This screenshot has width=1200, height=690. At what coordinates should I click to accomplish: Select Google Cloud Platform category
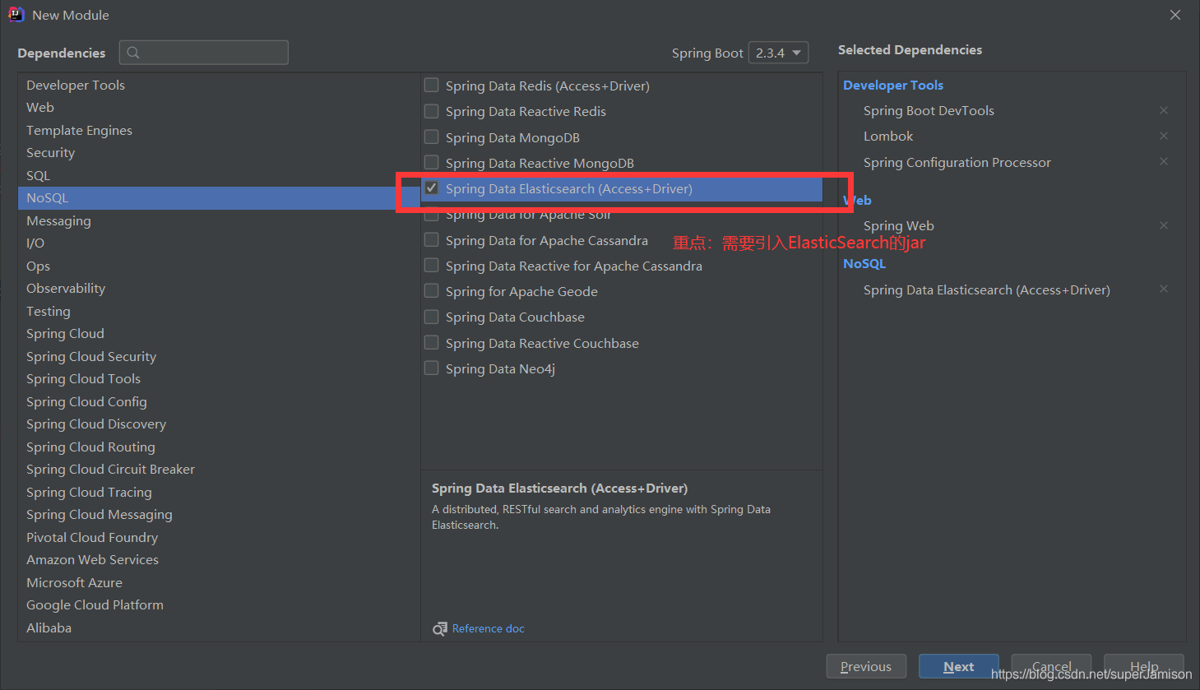[219, 604]
